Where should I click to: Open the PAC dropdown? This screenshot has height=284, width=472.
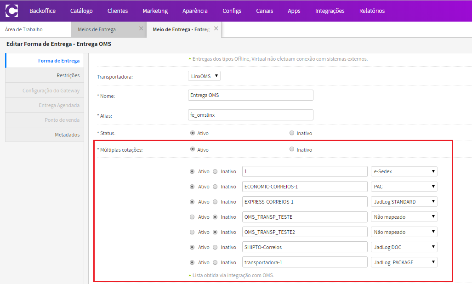[x=404, y=187]
